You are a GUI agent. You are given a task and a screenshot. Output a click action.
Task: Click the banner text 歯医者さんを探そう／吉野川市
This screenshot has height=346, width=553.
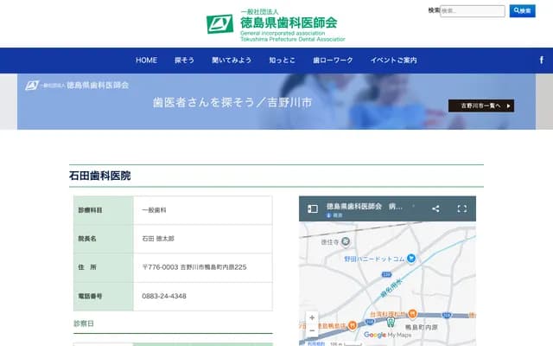[x=232, y=102]
